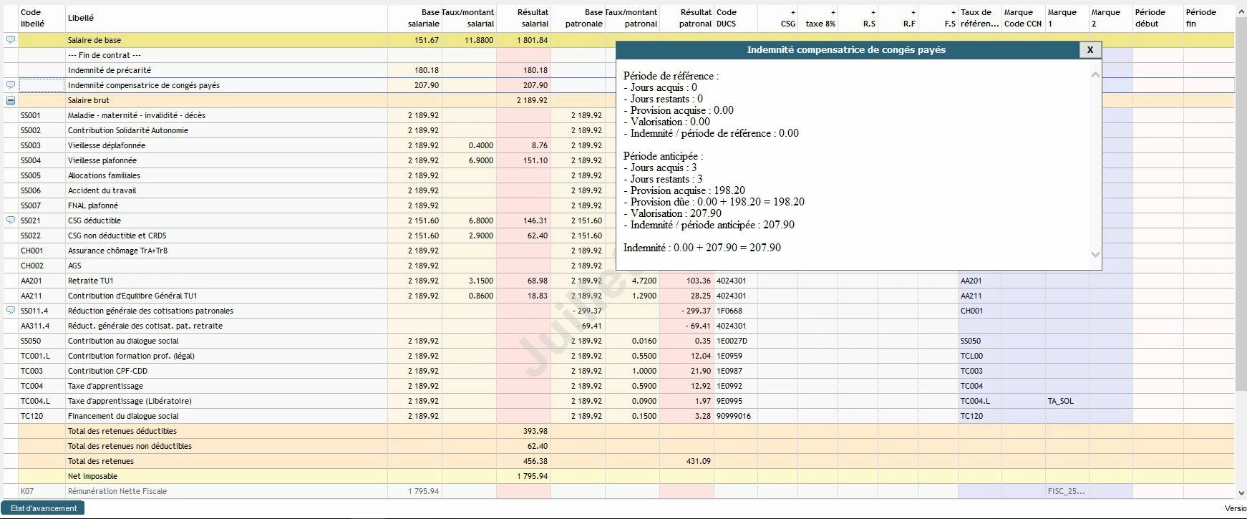
Task: Open the comment bubble on Salaire de base row
Action: [11, 40]
